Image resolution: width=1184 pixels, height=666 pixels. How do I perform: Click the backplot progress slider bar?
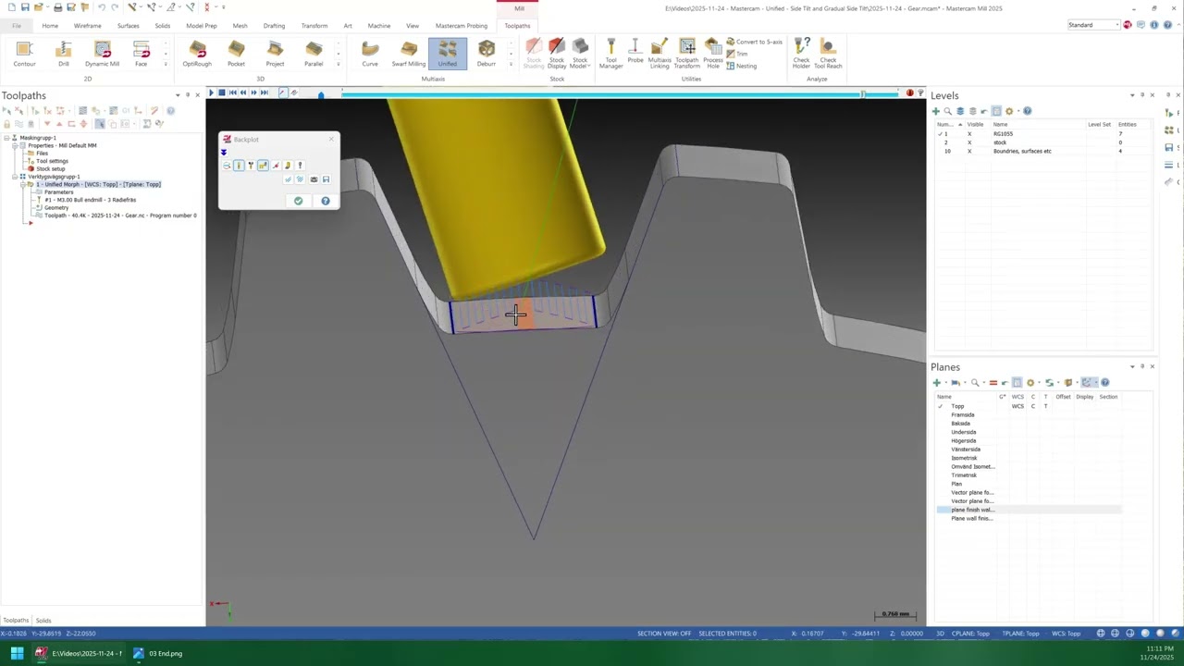pos(620,94)
